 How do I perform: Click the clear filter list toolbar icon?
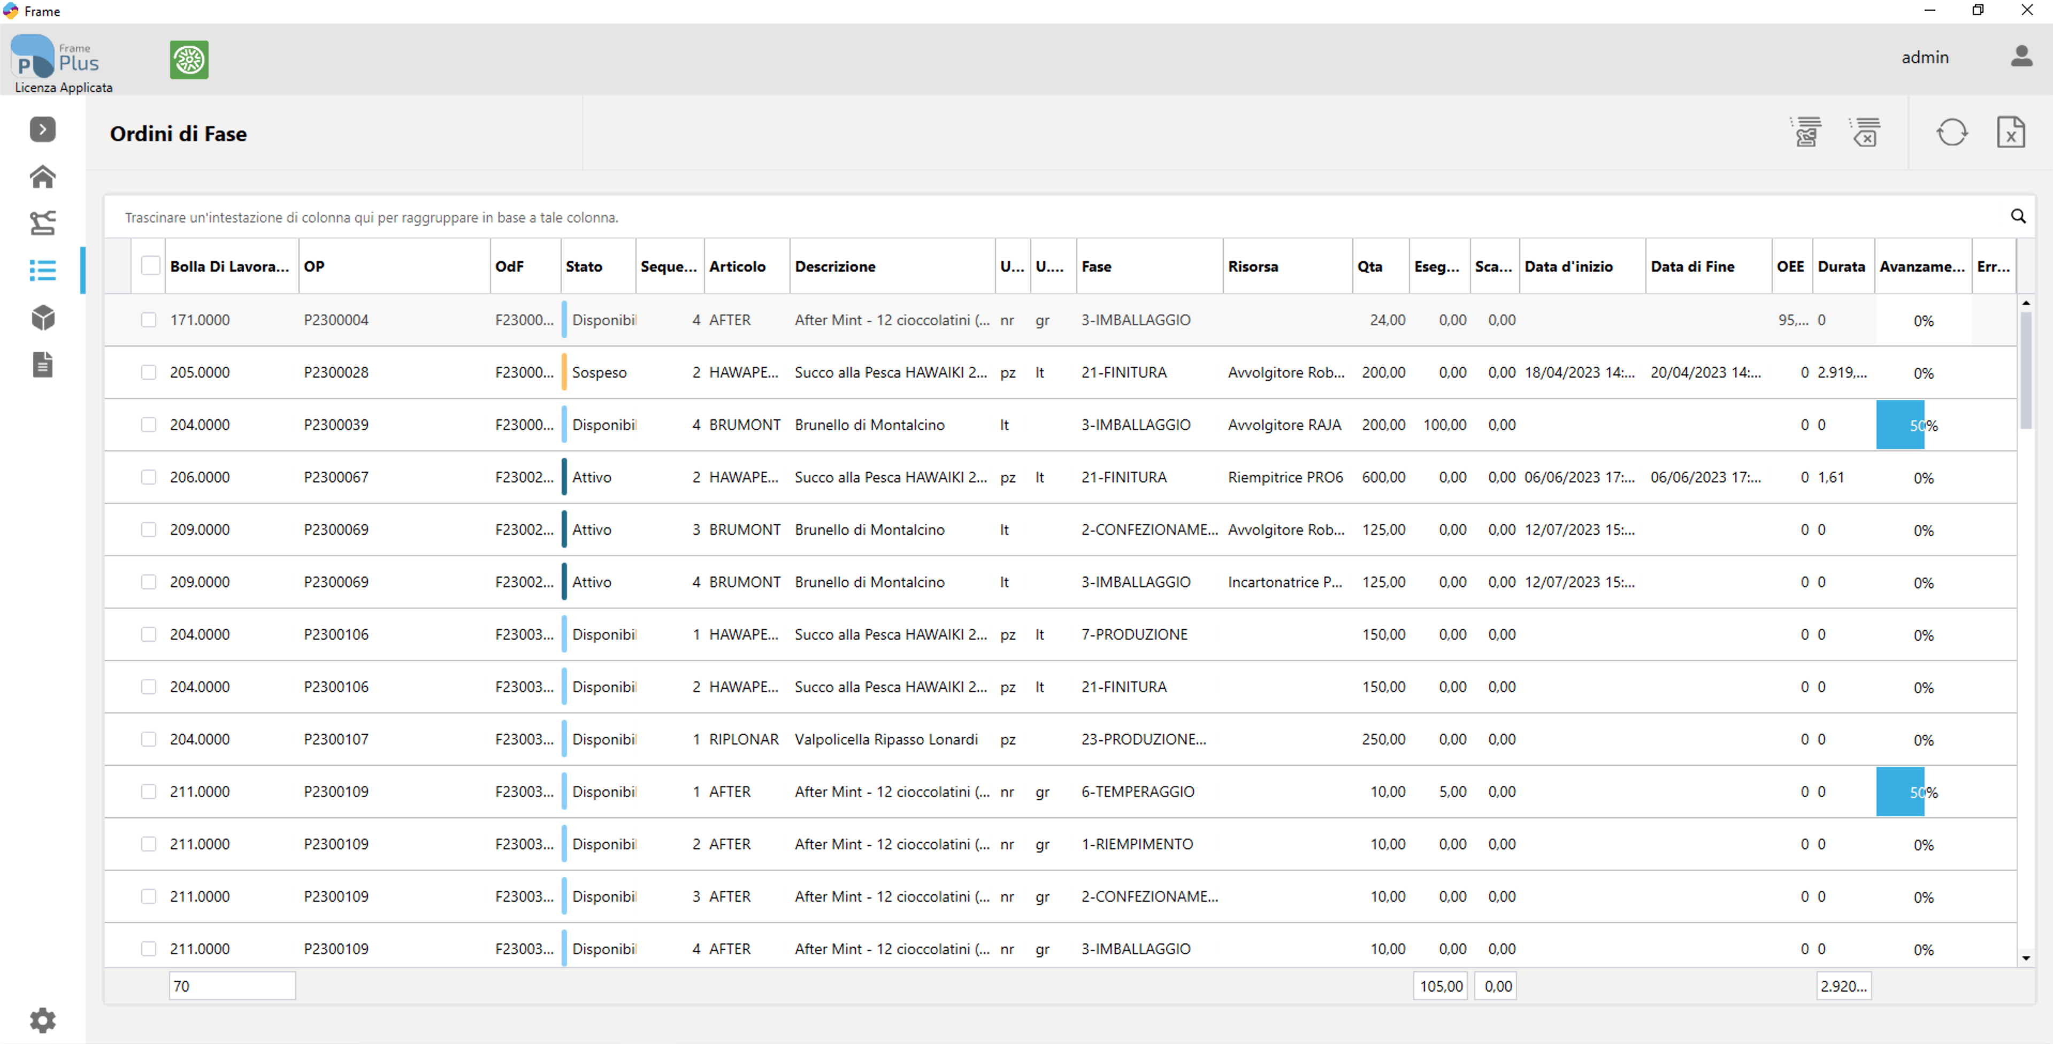pyautogui.click(x=1864, y=132)
